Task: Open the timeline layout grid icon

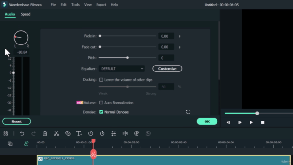Action: 6,133
